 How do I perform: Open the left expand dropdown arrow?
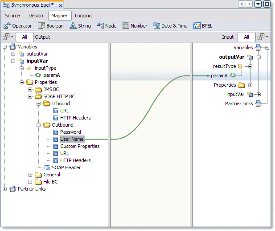[12, 37]
